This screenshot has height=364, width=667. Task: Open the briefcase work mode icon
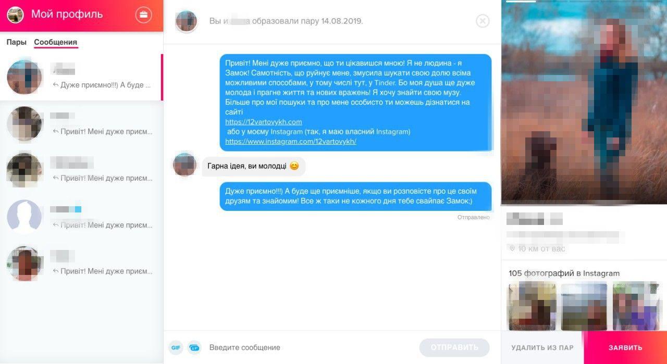tap(144, 15)
